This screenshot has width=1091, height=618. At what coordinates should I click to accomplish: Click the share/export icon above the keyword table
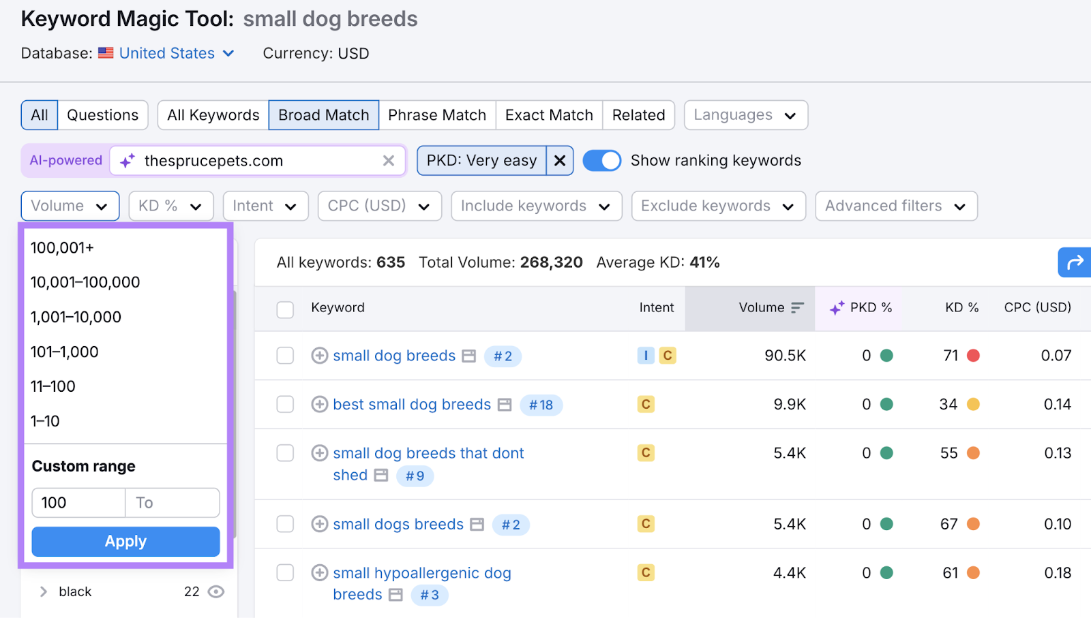tap(1073, 262)
